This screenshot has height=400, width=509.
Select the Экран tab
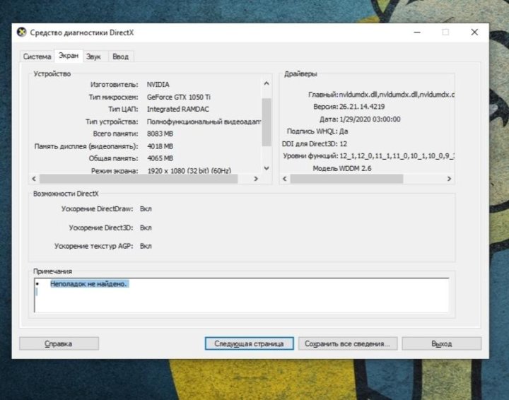click(x=69, y=56)
